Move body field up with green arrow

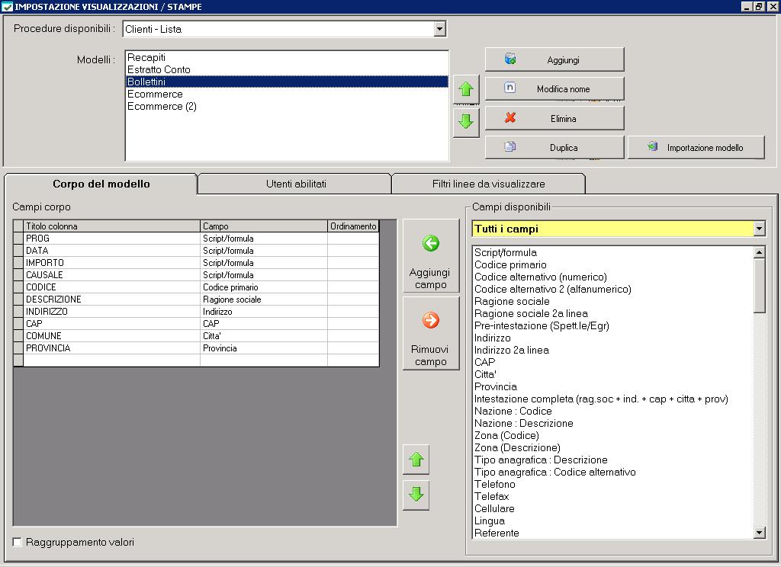coord(416,460)
